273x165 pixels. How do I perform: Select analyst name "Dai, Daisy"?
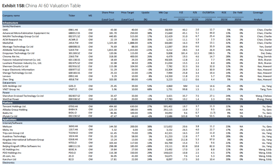(x=266, y=53)
